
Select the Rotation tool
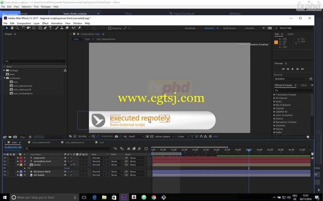pos(23,28)
